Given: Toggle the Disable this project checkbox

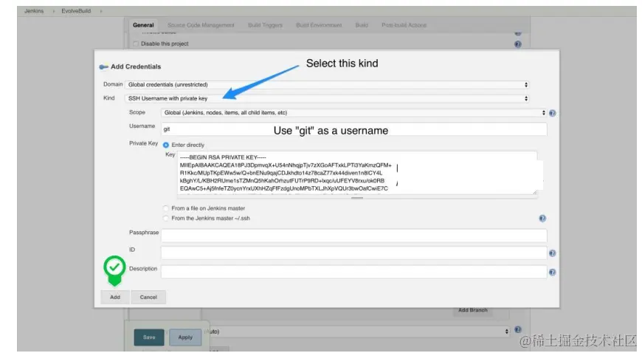Looking at the screenshot, I should click(x=136, y=44).
